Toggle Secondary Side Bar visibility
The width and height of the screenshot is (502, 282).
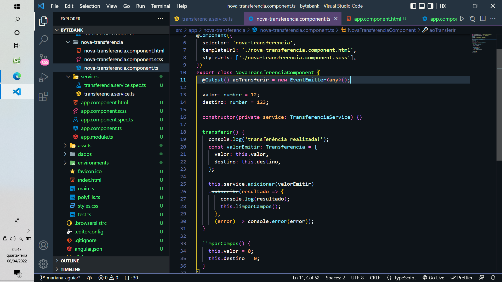point(430,6)
